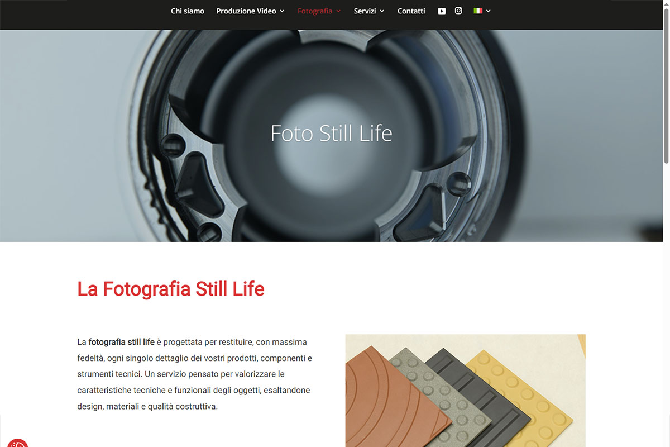Open the YouTube channel icon
This screenshot has width=670, height=447.
[442, 11]
